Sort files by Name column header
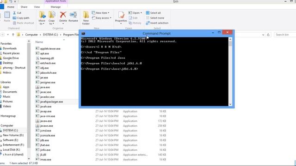The width and height of the screenshot is (296, 166). pos(39,42)
